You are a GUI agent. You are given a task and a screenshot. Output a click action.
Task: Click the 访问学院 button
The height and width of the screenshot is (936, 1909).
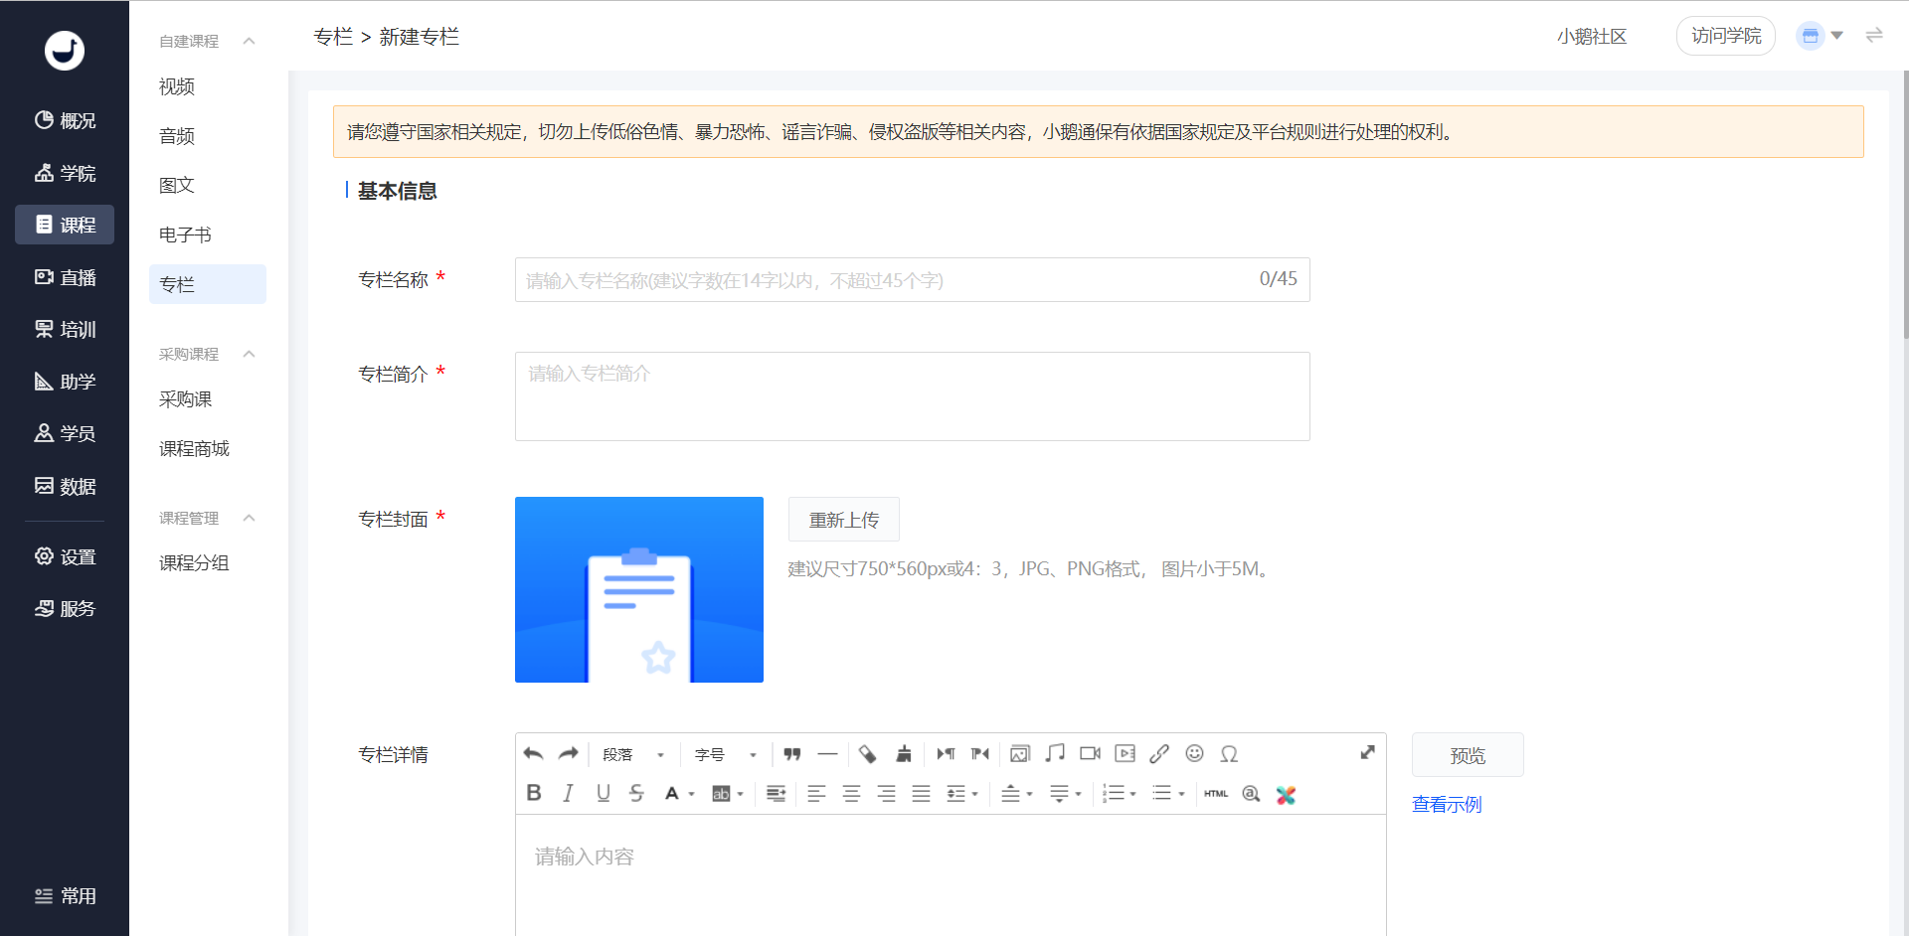click(x=1726, y=36)
